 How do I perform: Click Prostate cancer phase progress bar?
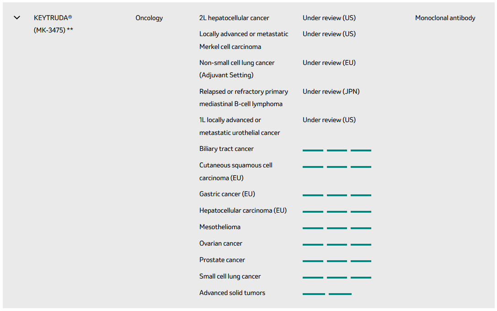pyautogui.click(x=337, y=261)
